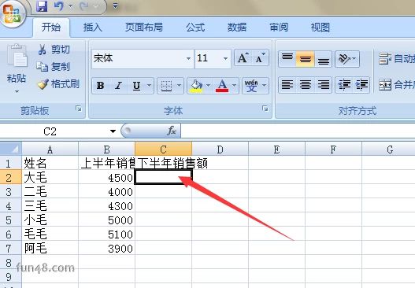Click the wén phonetic guide icon

pos(251,86)
